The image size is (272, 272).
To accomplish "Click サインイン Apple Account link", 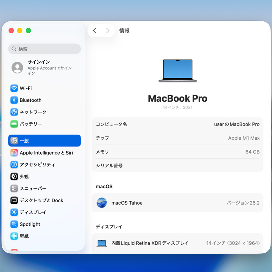I will pos(44,67).
